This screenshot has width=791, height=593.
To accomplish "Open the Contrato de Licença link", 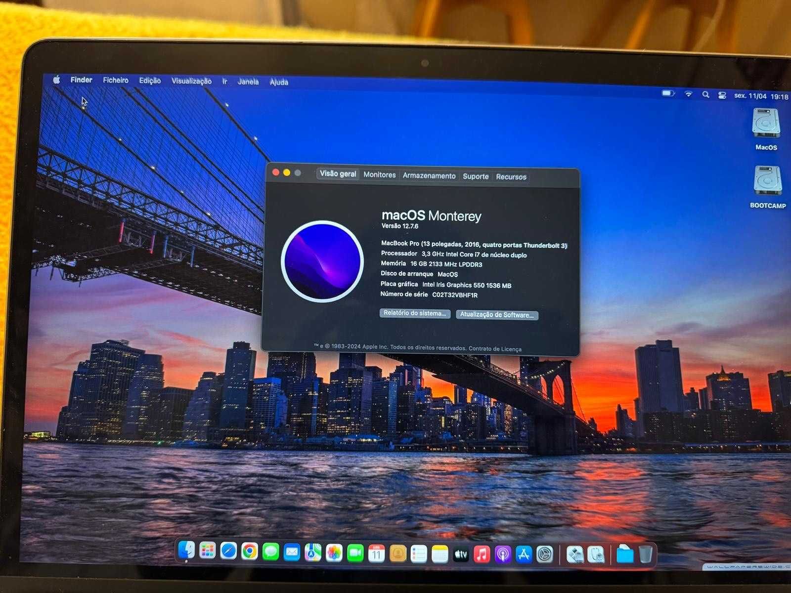I will 495,349.
